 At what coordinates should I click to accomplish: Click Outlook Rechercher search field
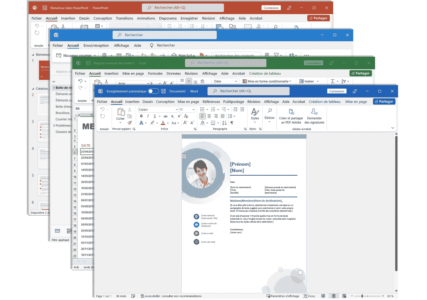[164, 35]
